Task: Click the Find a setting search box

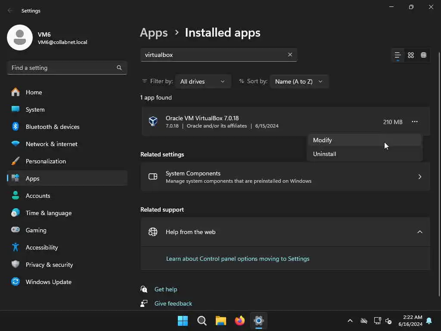Action: pyautogui.click(x=62, y=68)
